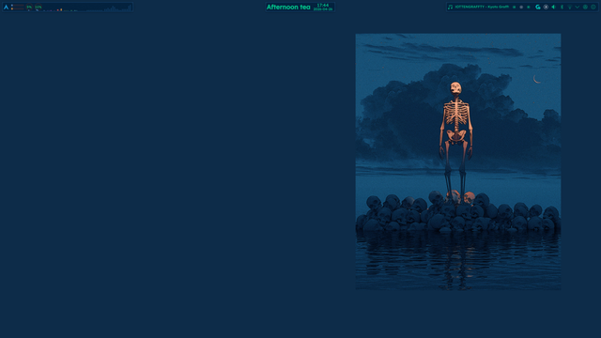The width and height of the screenshot is (601, 338).
Task: Click the skeleton wallpaper image
Action: coord(458,161)
